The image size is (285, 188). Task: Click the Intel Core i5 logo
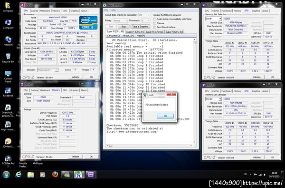tap(88, 22)
